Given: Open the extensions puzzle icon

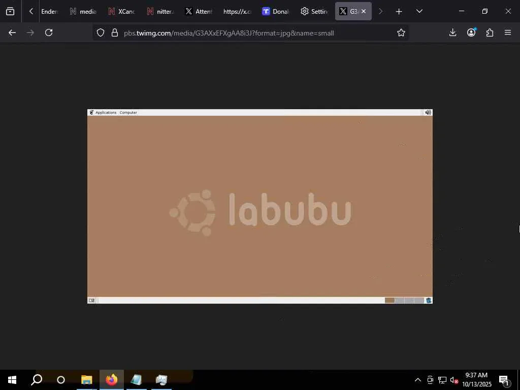Looking at the screenshot, I should click(x=490, y=32).
